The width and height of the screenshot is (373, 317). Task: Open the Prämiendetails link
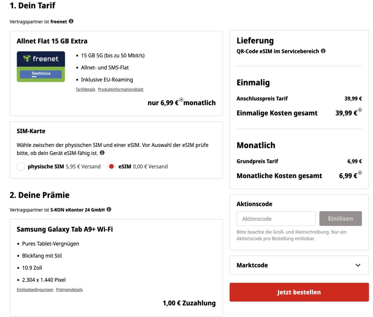click(x=70, y=290)
